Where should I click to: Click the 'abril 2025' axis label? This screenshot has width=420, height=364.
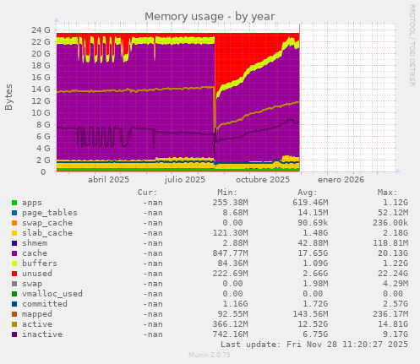(108, 180)
